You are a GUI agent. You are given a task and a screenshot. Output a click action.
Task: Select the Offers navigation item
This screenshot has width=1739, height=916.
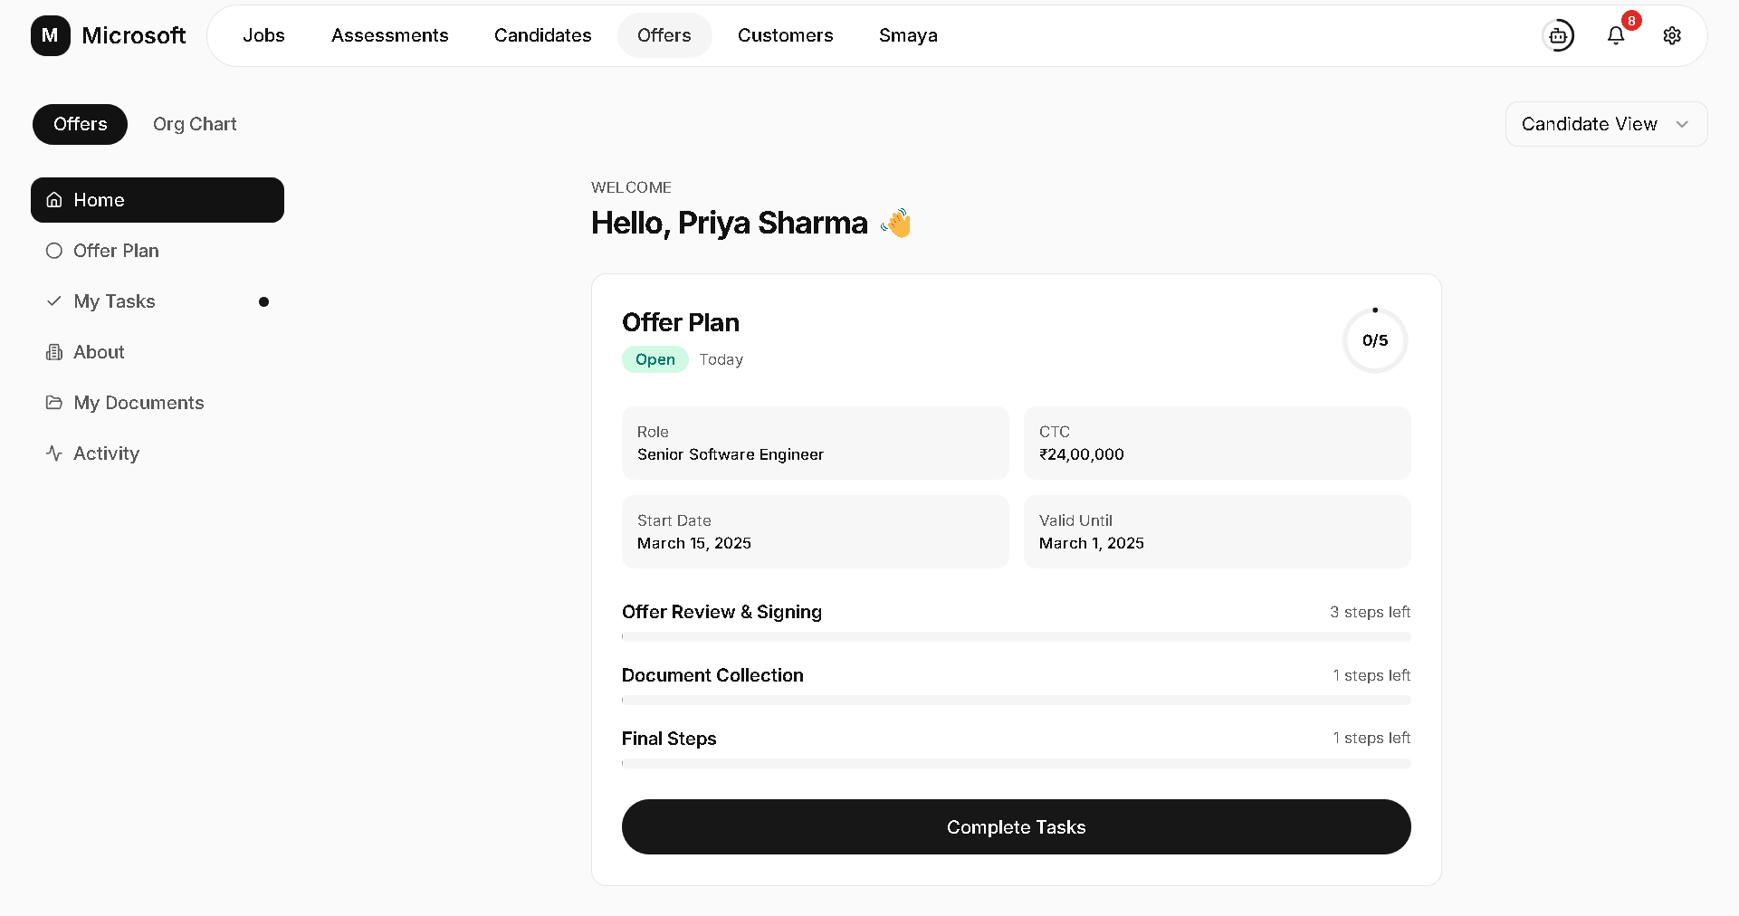pyautogui.click(x=664, y=35)
